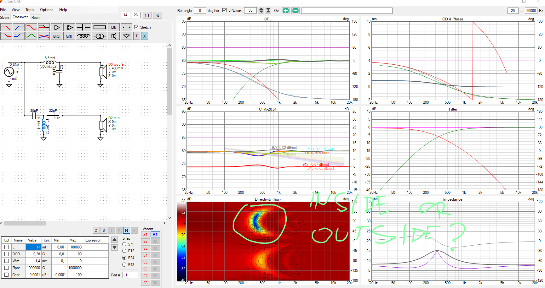
Task: Click the SPL max auto-scale icon
Action: click(268, 10)
